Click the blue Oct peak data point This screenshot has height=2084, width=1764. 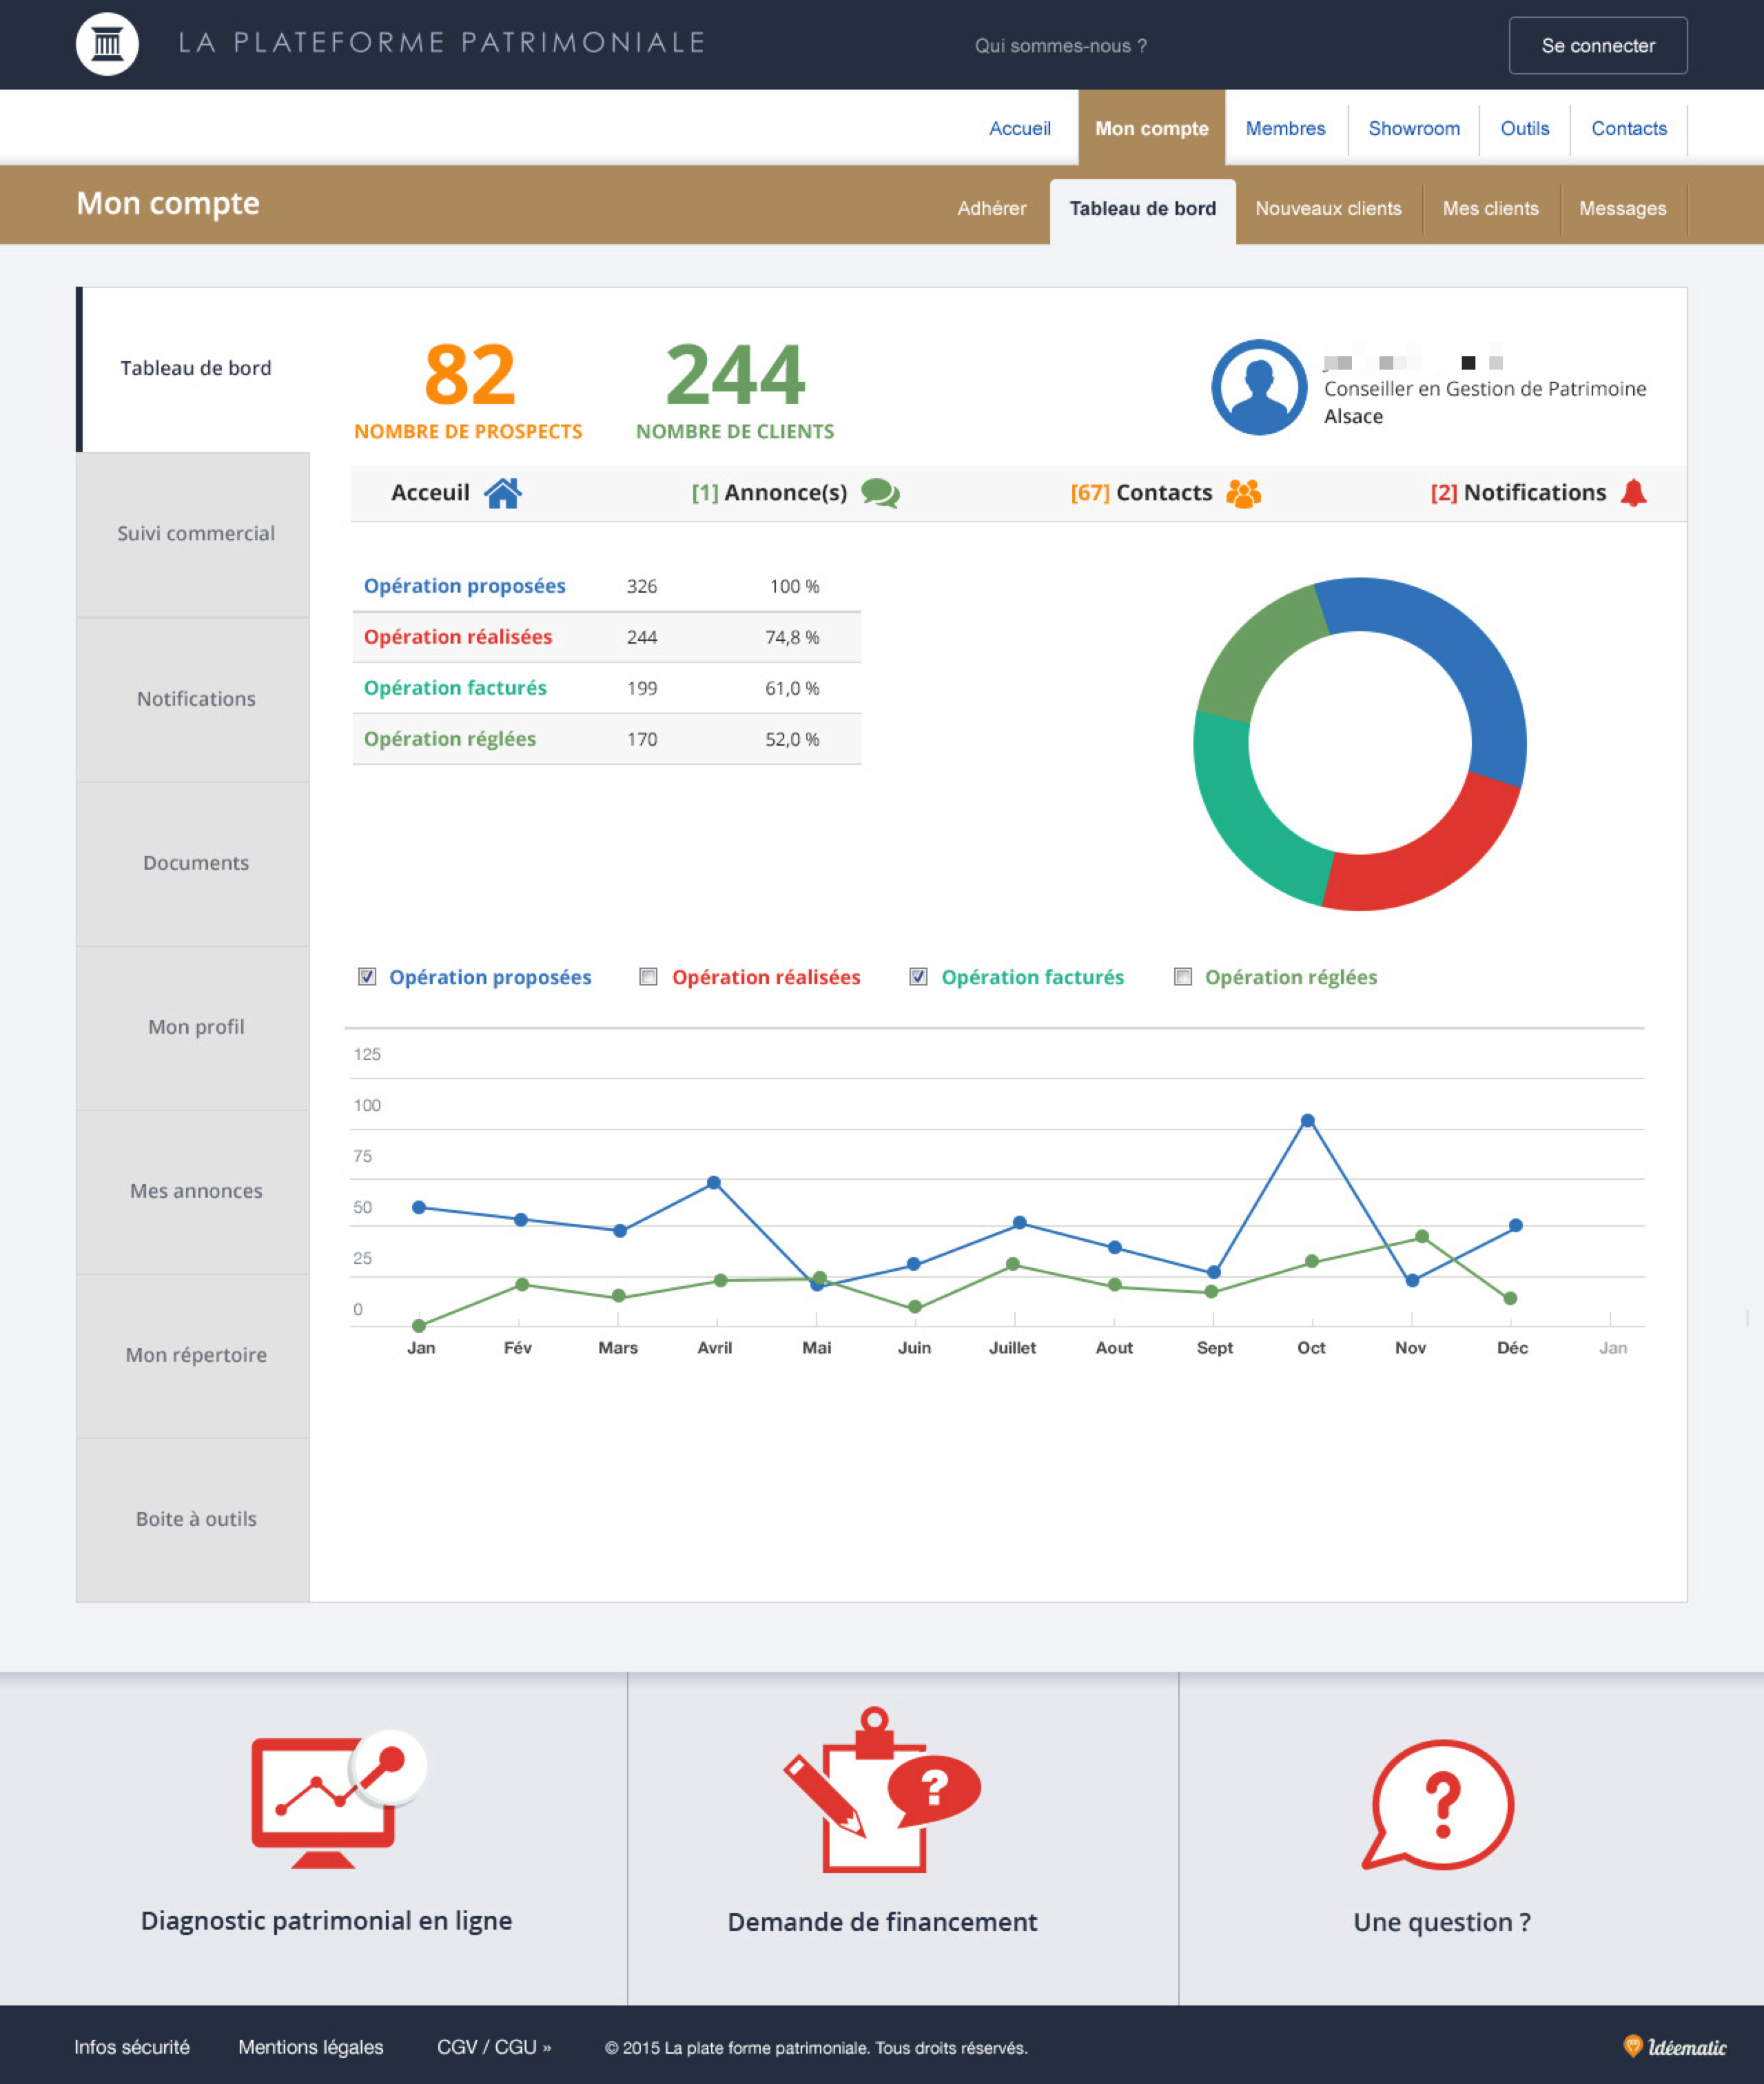coord(1307,1121)
